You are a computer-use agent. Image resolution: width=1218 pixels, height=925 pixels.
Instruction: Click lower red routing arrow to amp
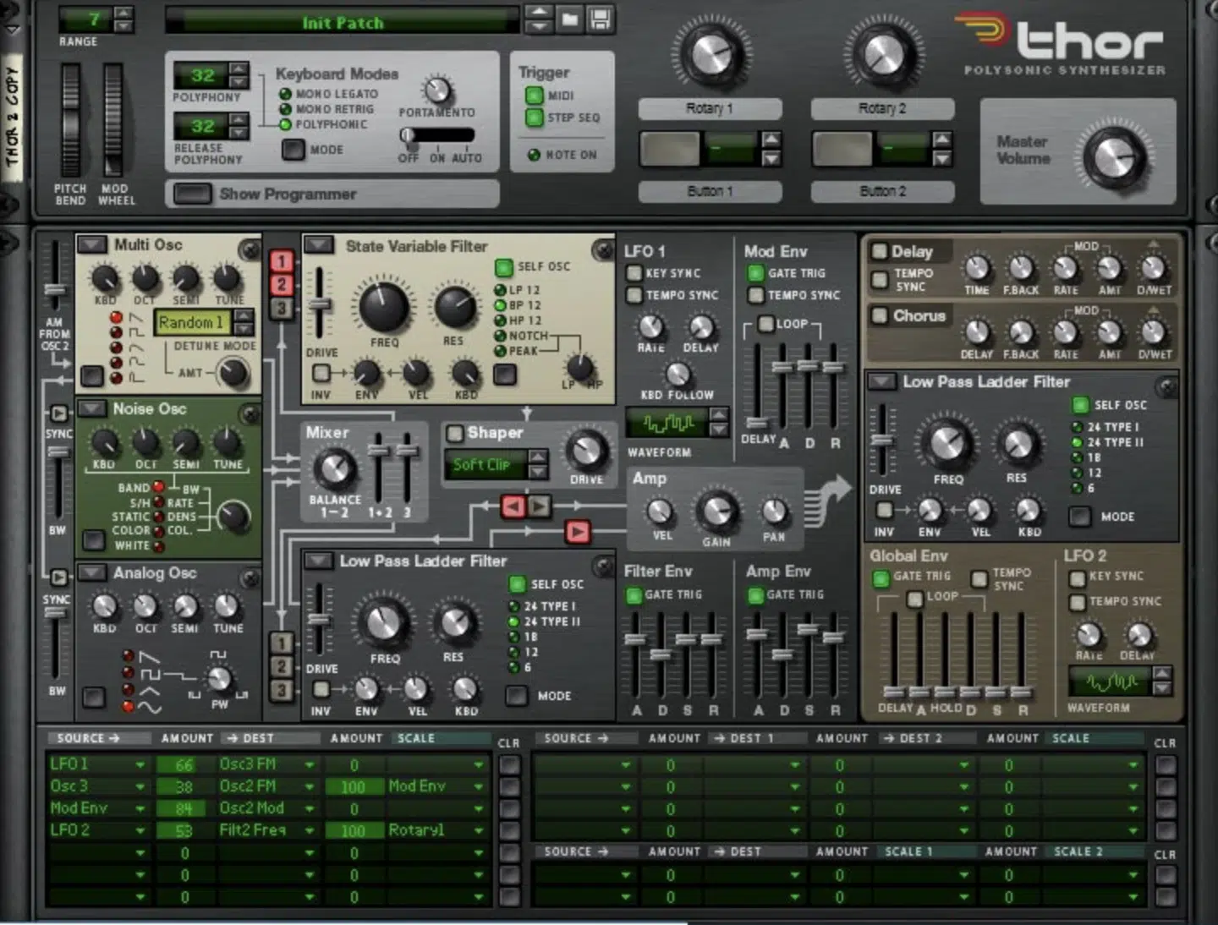point(578,531)
